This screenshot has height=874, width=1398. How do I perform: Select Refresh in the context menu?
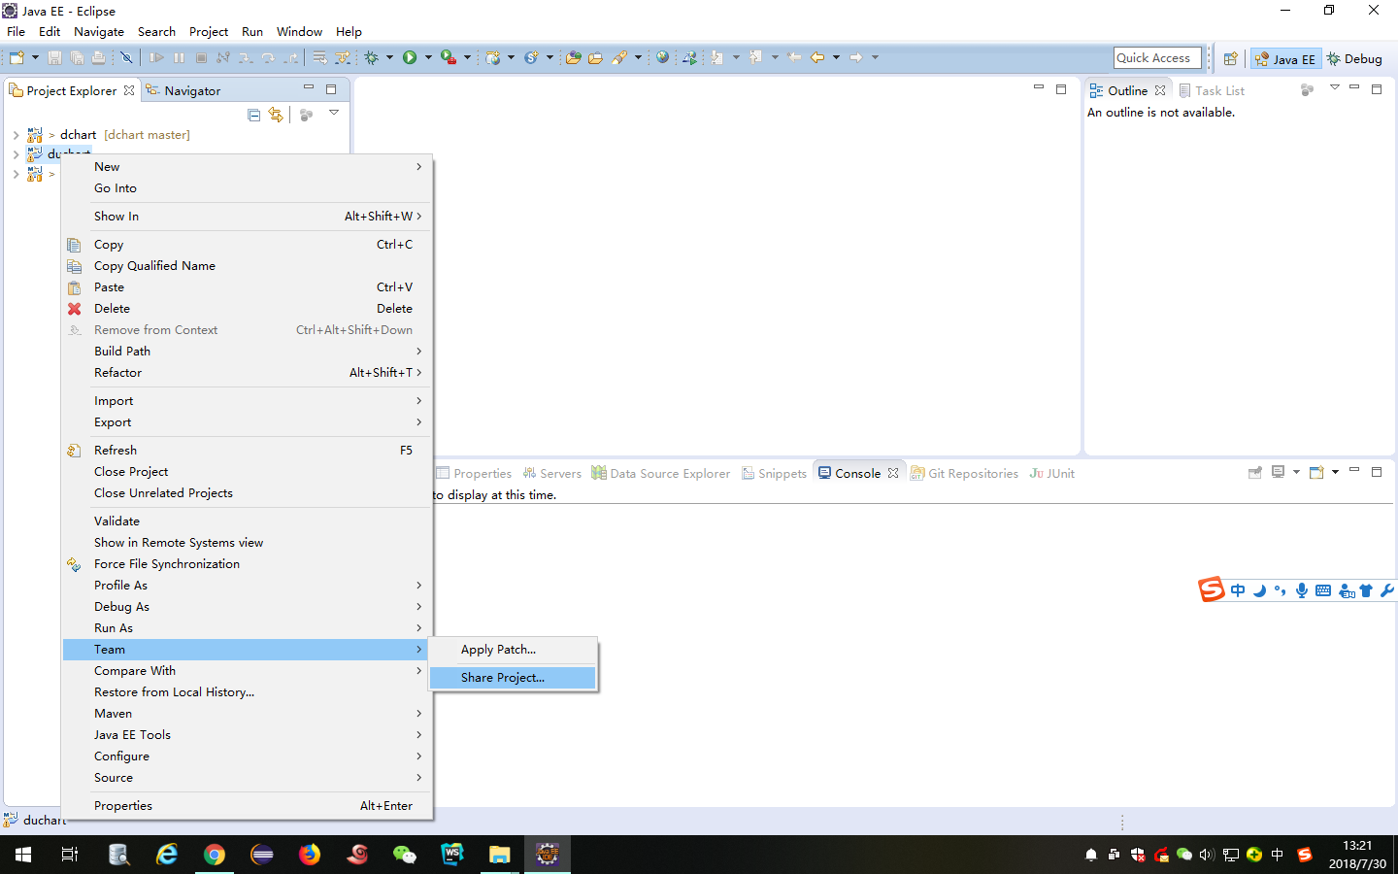[x=247, y=451]
